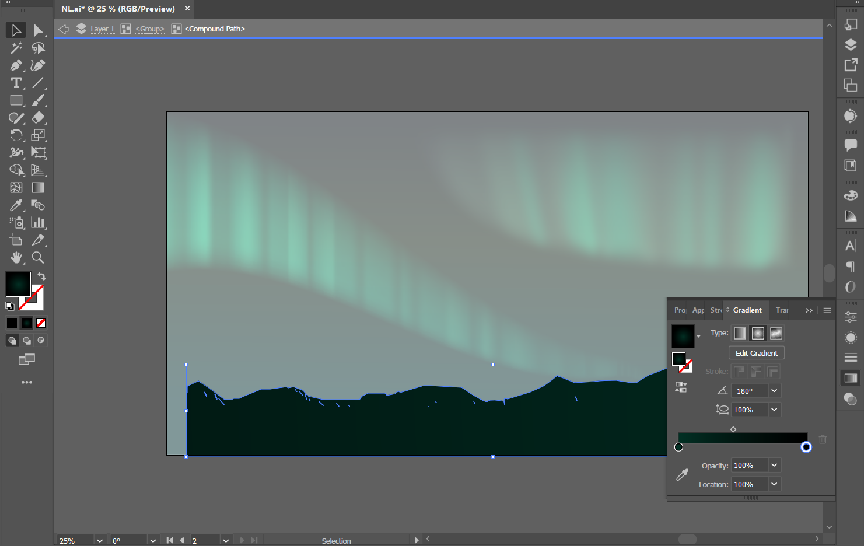The width and height of the screenshot is (864, 546).
Task: Select the Perspective Grid tool
Action: [x=38, y=170]
